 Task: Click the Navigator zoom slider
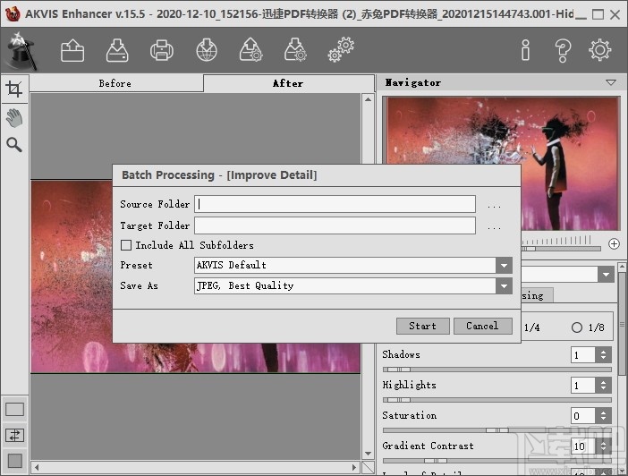click(561, 249)
